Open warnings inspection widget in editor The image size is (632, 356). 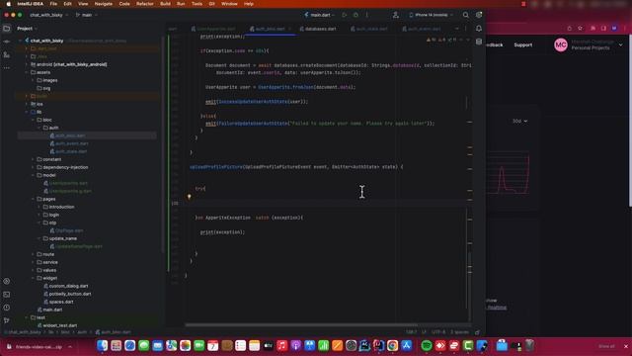click(x=442, y=40)
